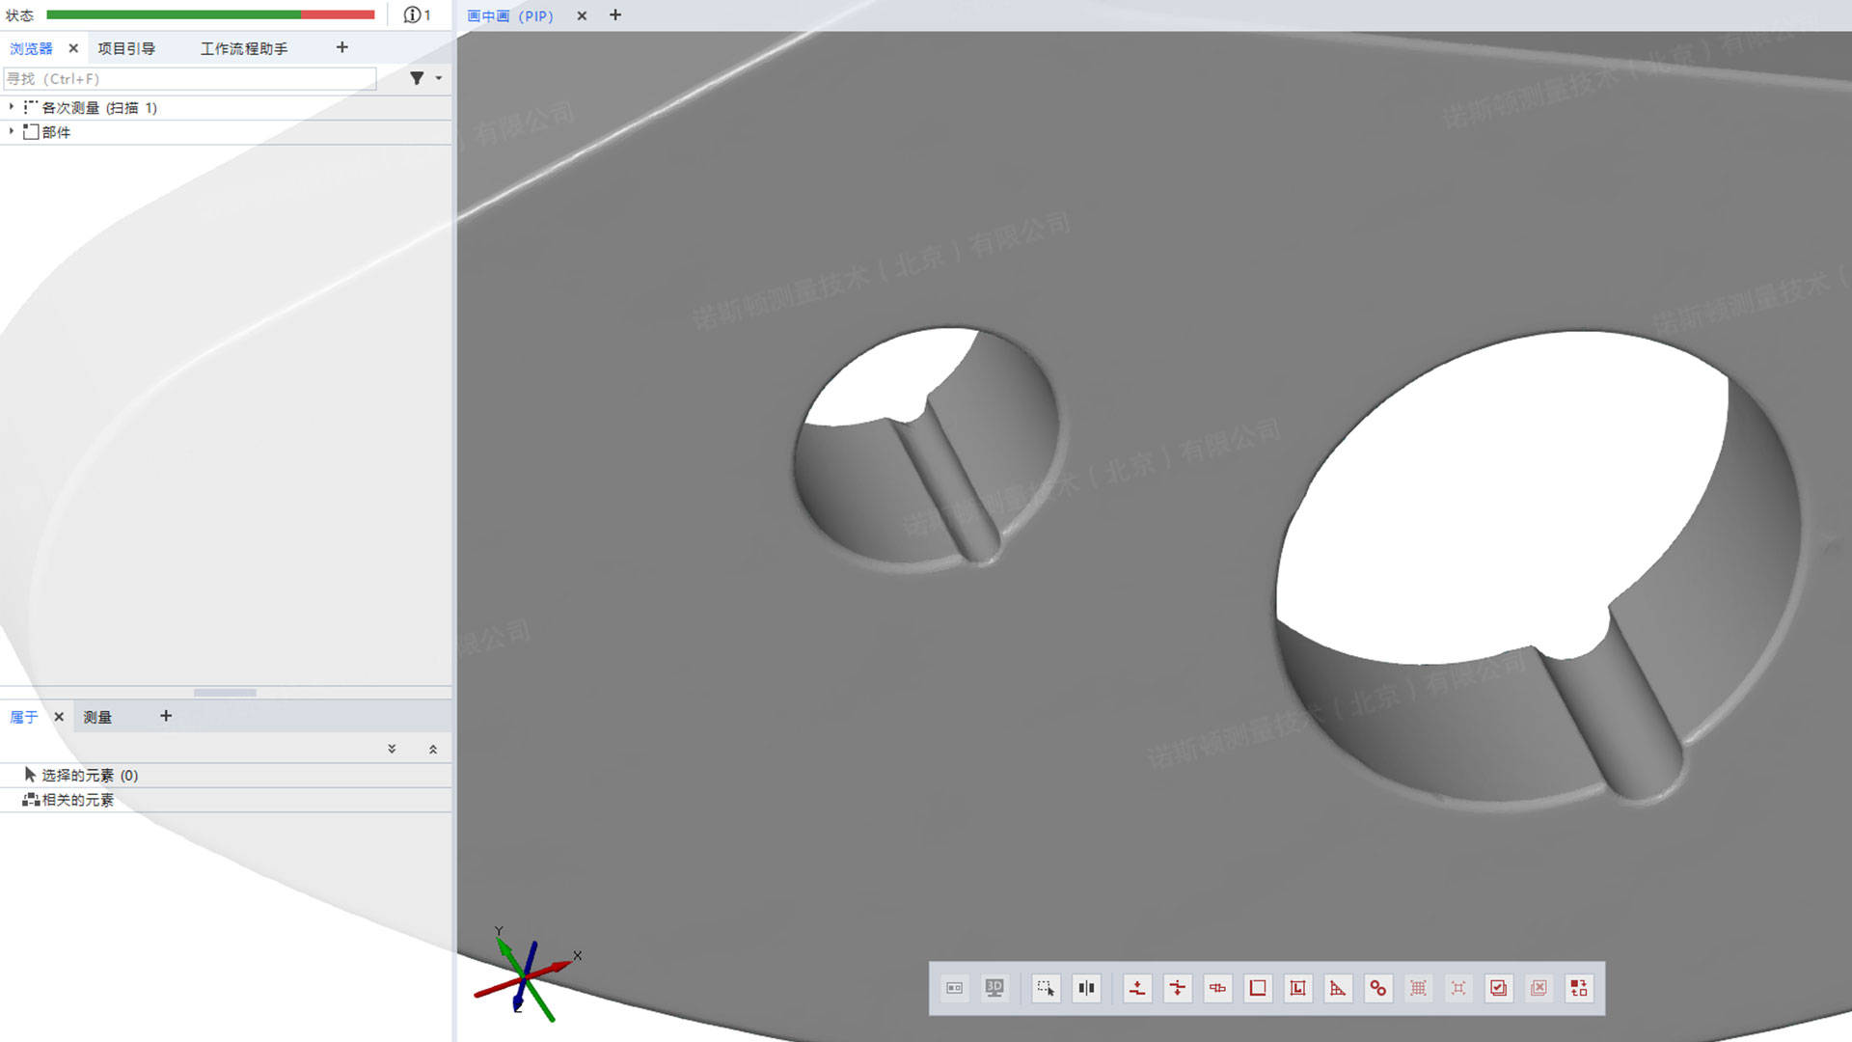Click the select-above-plane icon

[1137, 988]
